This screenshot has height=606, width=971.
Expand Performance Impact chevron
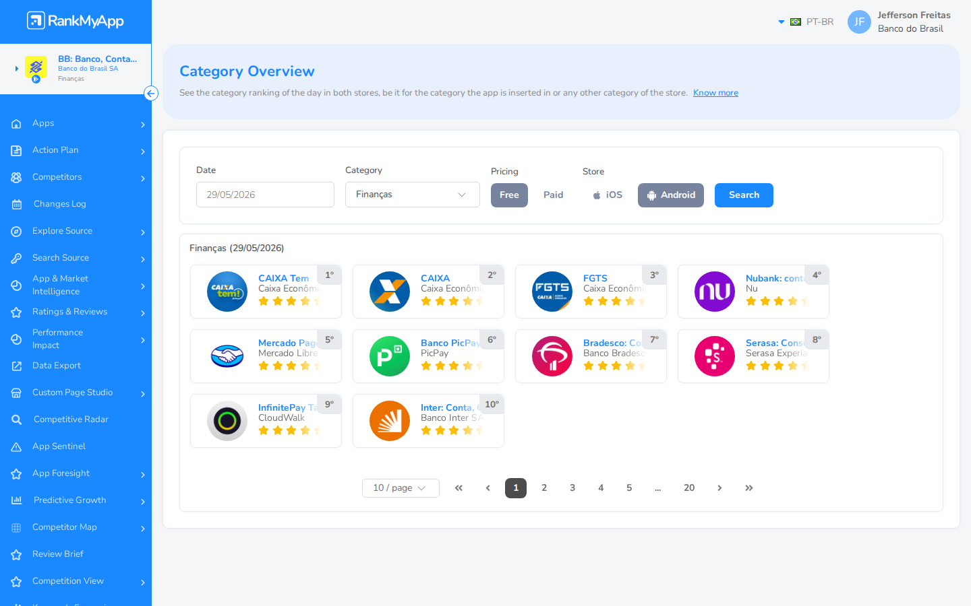click(x=143, y=340)
